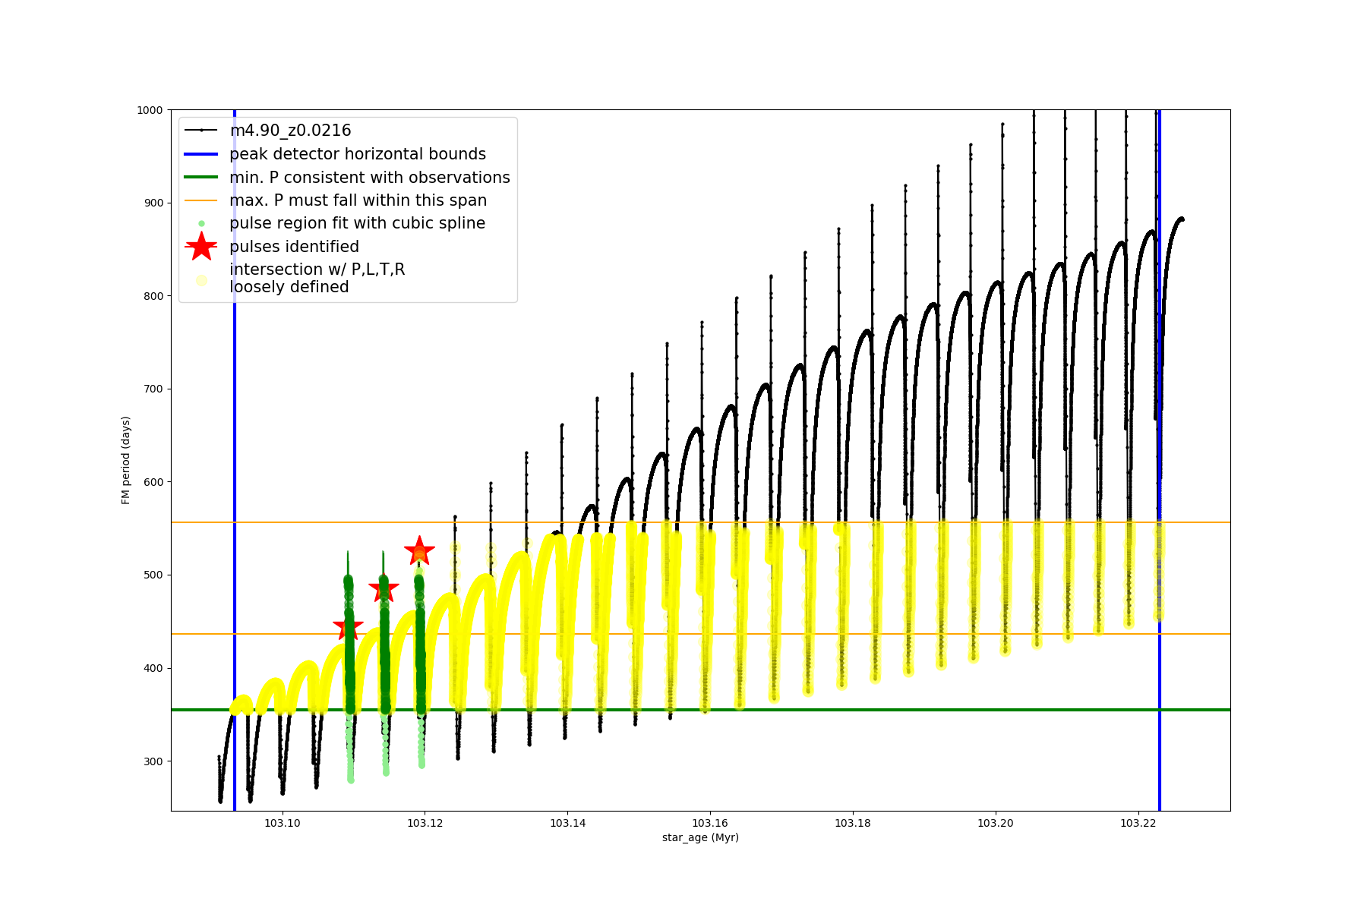The image size is (1367, 911).
Task: Click the 'pulses identified' legend label
Action: click(294, 247)
